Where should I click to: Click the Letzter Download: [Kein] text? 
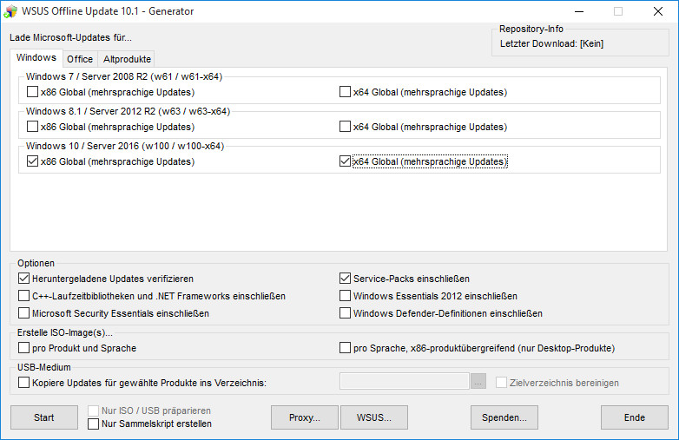point(551,43)
